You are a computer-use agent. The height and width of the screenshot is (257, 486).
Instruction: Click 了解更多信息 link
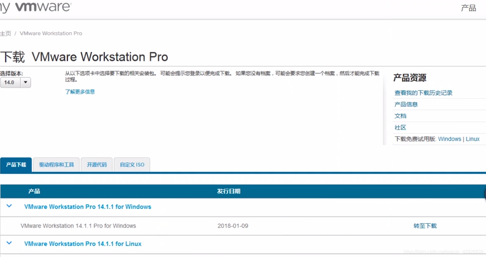80,92
